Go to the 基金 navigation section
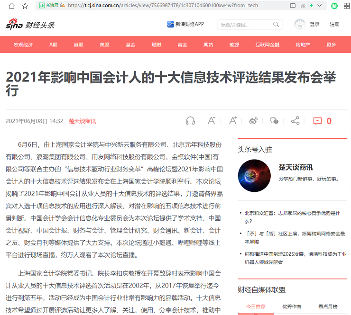The width and height of the screenshot is (351, 315). click(x=130, y=45)
